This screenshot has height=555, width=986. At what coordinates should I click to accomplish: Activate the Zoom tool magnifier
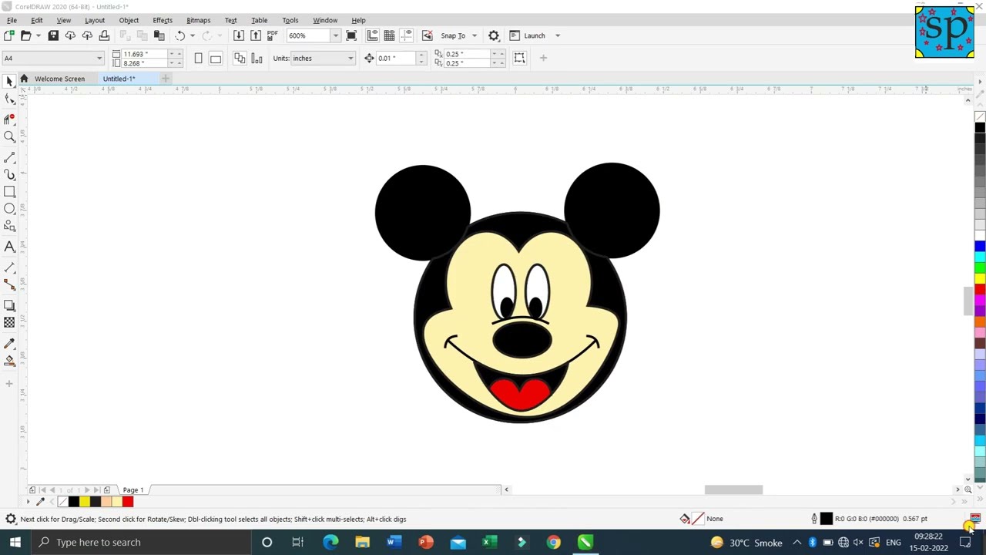click(9, 136)
